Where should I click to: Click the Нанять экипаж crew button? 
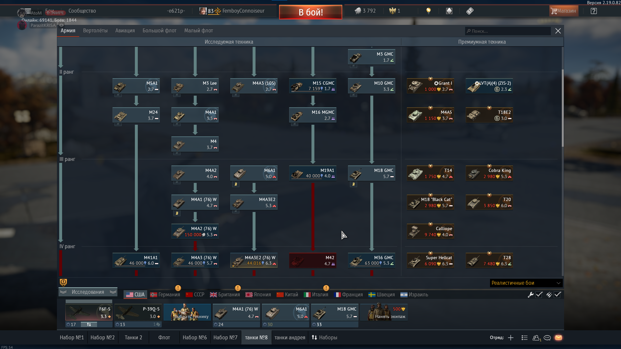click(384, 312)
